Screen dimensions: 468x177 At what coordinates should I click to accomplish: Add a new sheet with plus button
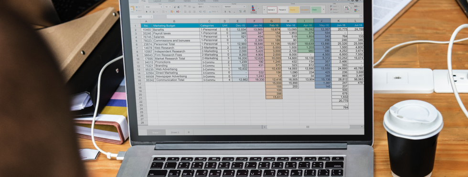click(188, 132)
